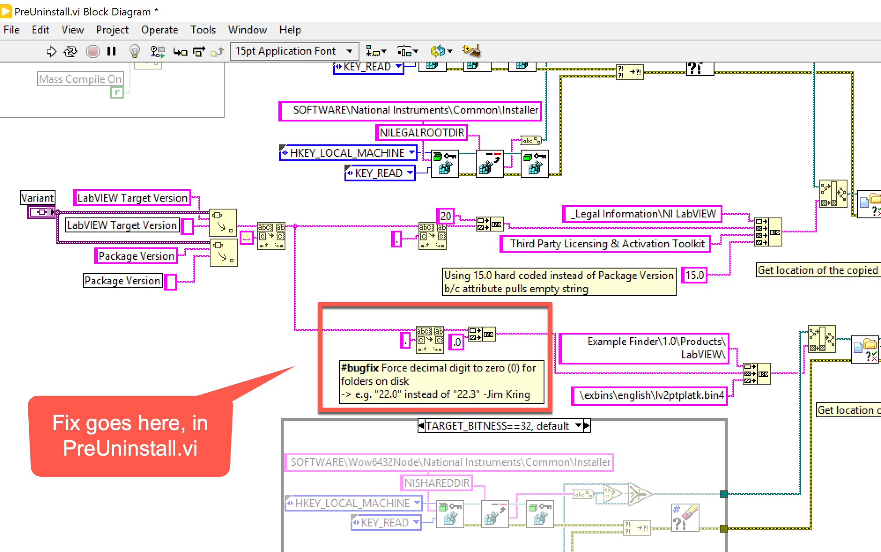This screenshot has width=881, height=552.
Task: Toggle Highlight Execution light bulb
Action: coord(135,51)
